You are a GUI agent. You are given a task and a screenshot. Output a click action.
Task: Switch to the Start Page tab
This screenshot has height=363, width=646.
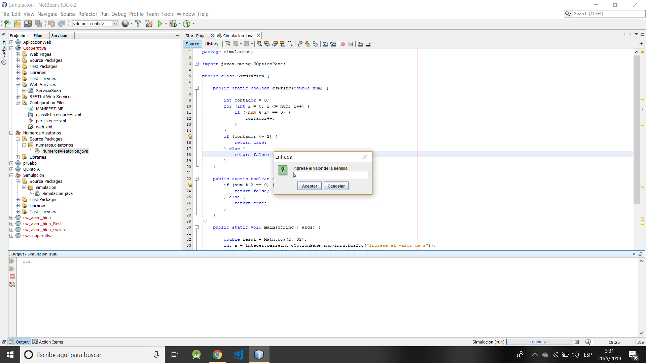tap(195, 35)
